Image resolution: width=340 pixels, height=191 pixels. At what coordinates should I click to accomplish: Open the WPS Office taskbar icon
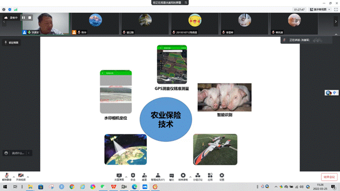point(113,187)
